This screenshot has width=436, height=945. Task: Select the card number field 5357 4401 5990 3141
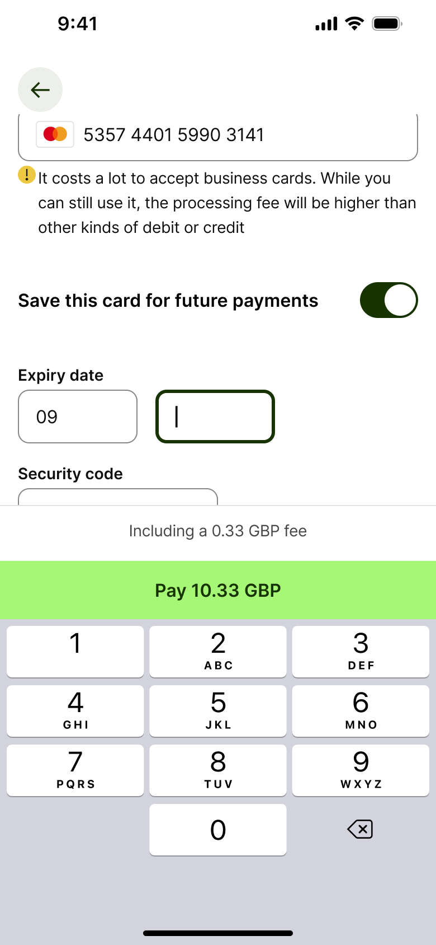point(218,135)
